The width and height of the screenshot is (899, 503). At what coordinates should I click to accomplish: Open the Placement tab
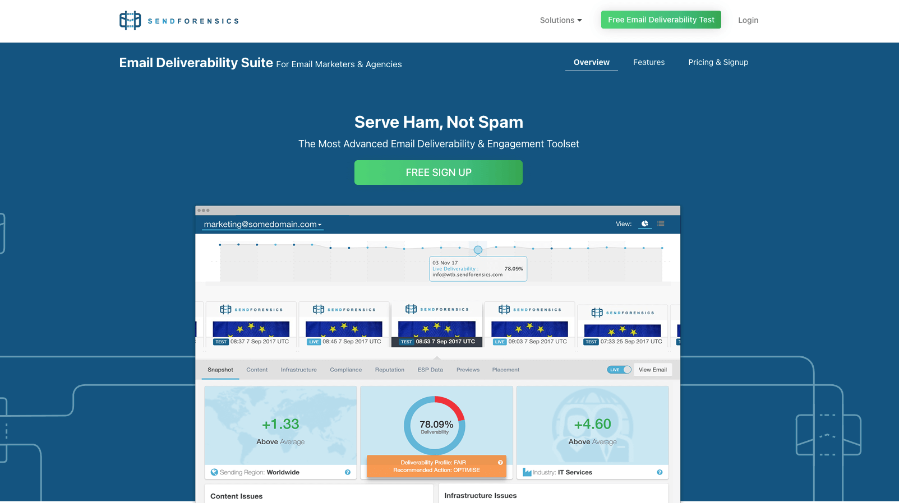pos(506,370)
